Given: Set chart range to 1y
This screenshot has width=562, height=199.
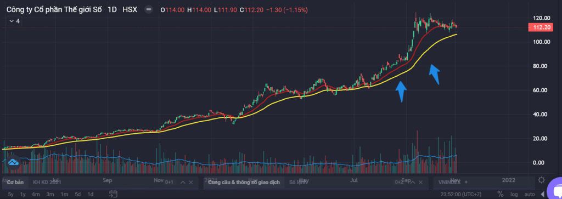Looking at the screenshot, I should tap(23, 195).
